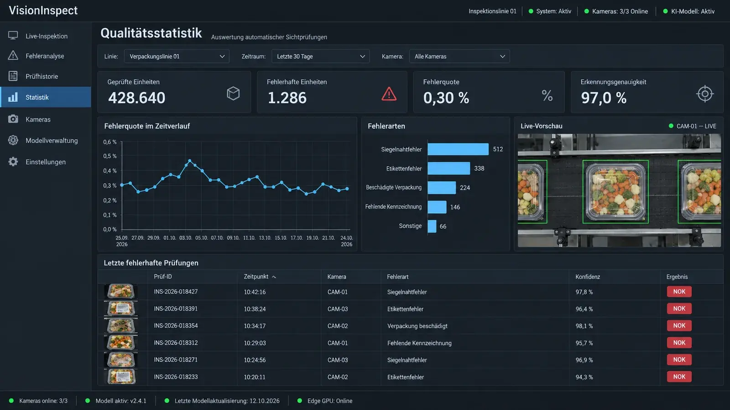Viewport: 730px width, 410px height.
Task: Click the Einstellungen gear icon
Action: tap(13, 162)
